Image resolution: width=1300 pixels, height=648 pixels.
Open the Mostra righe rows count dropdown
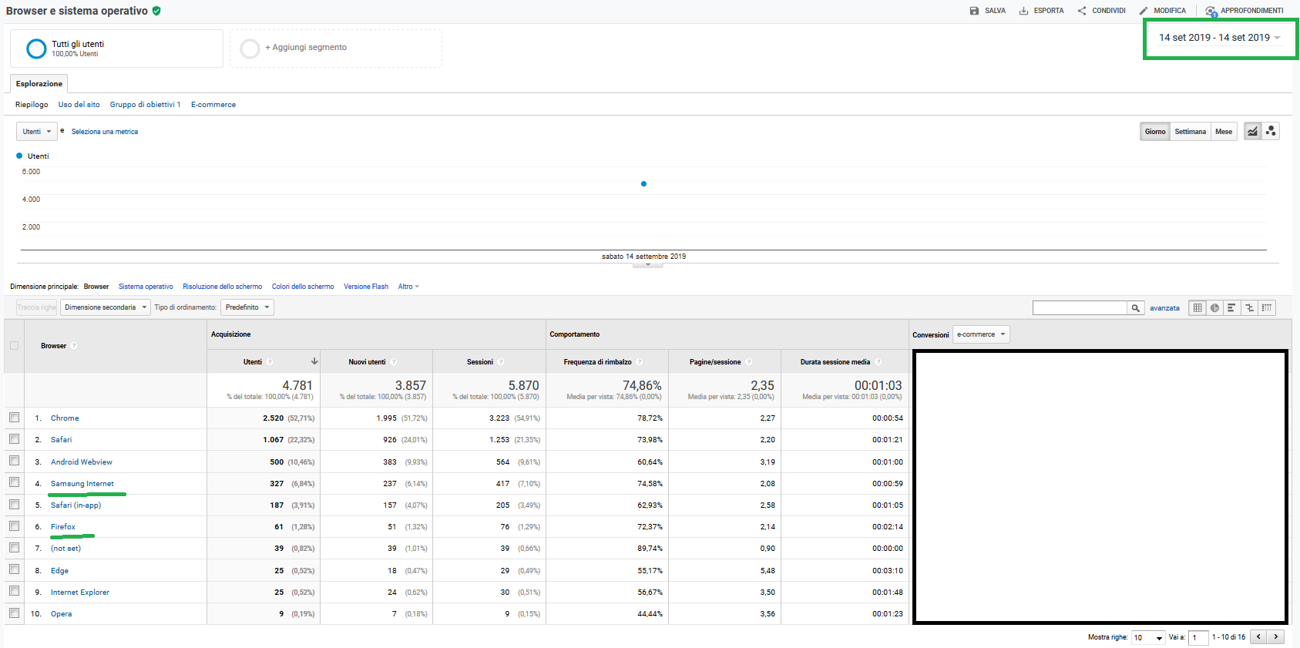[x=1148, y=638]
